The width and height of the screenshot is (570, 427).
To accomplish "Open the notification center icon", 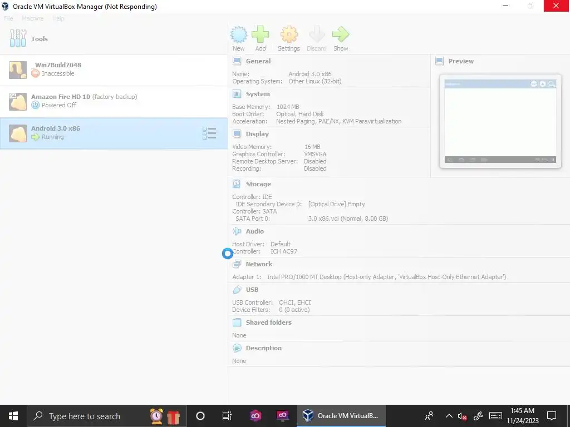I will tap(552, 416).
